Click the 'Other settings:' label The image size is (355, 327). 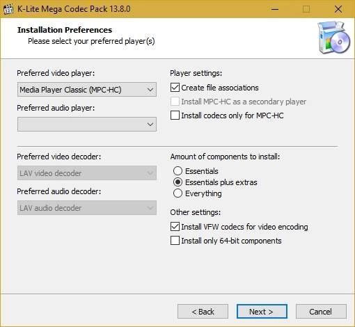point(196,212)
